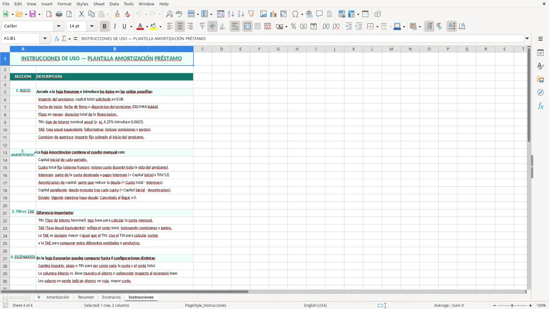Viewport: 549px width, 309px height.
Task: Insert a Comment via speech-bubble icon
Action: (319, 14)
